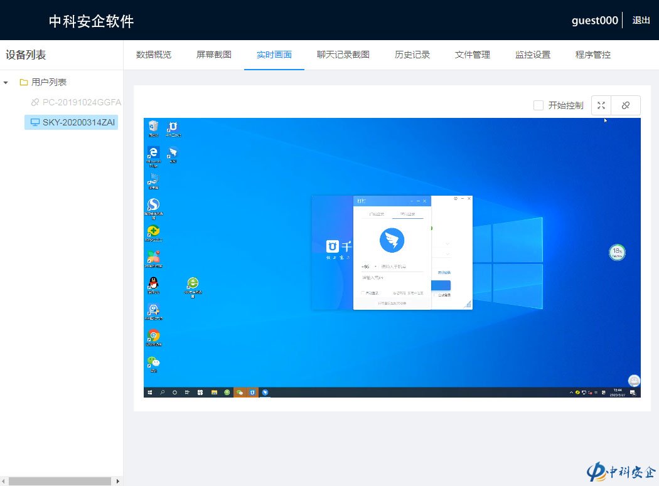The width and height of the screenshot is (659, 486).
Task: Click WeChat on the remote taskbar
Action: pos(240,393)
